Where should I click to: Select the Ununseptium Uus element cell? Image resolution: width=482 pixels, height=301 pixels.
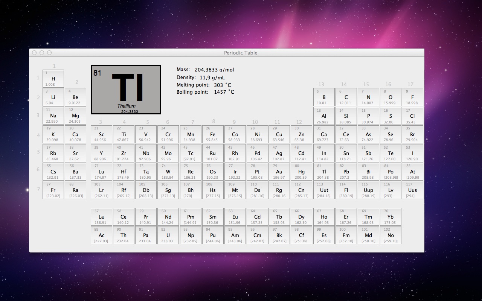(x=412, y=190)
